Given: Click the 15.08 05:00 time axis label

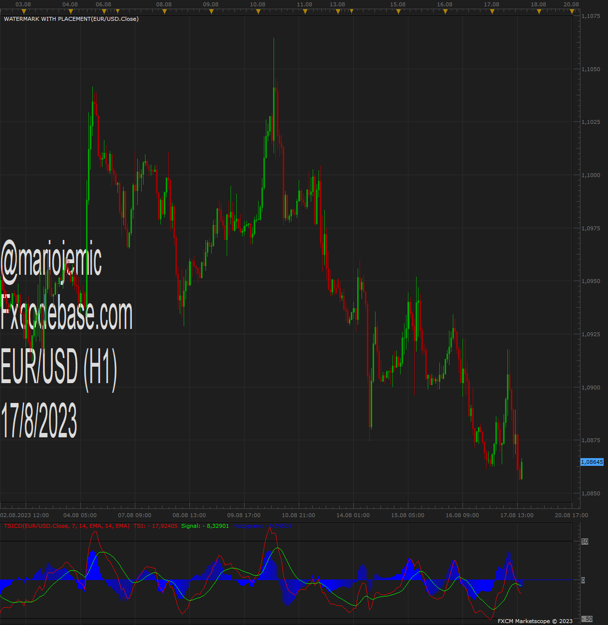Looking at the screenshot, I should click(x=408, y=515).
